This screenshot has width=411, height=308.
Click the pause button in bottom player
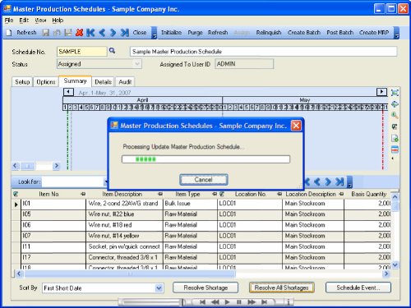coord(239,302)
